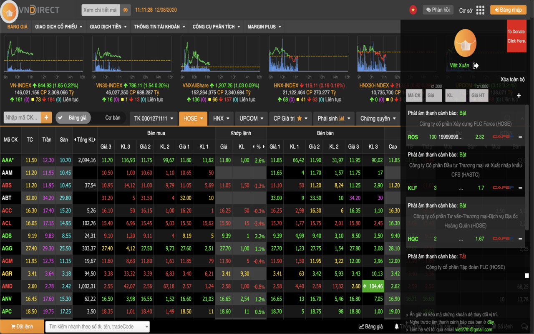The width and height of the screenshot is (534, 334).
Task: Click the Phản hồi feedback button
Action: click(438, 10)
